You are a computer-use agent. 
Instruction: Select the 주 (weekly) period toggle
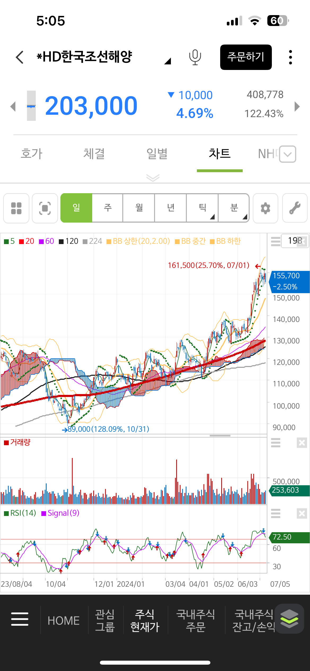[x=108, y=208]
